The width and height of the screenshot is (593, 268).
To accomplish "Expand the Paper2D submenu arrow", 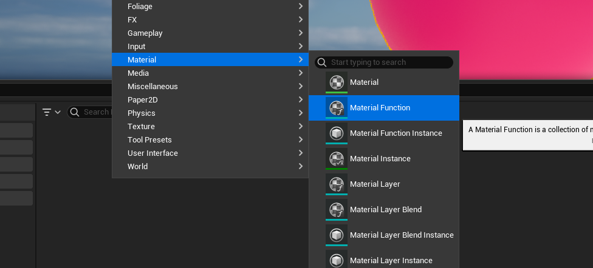I will [x=301, y=99].
